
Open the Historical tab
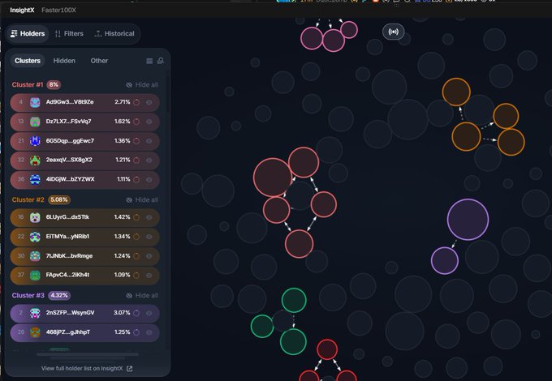coord(114,34)
